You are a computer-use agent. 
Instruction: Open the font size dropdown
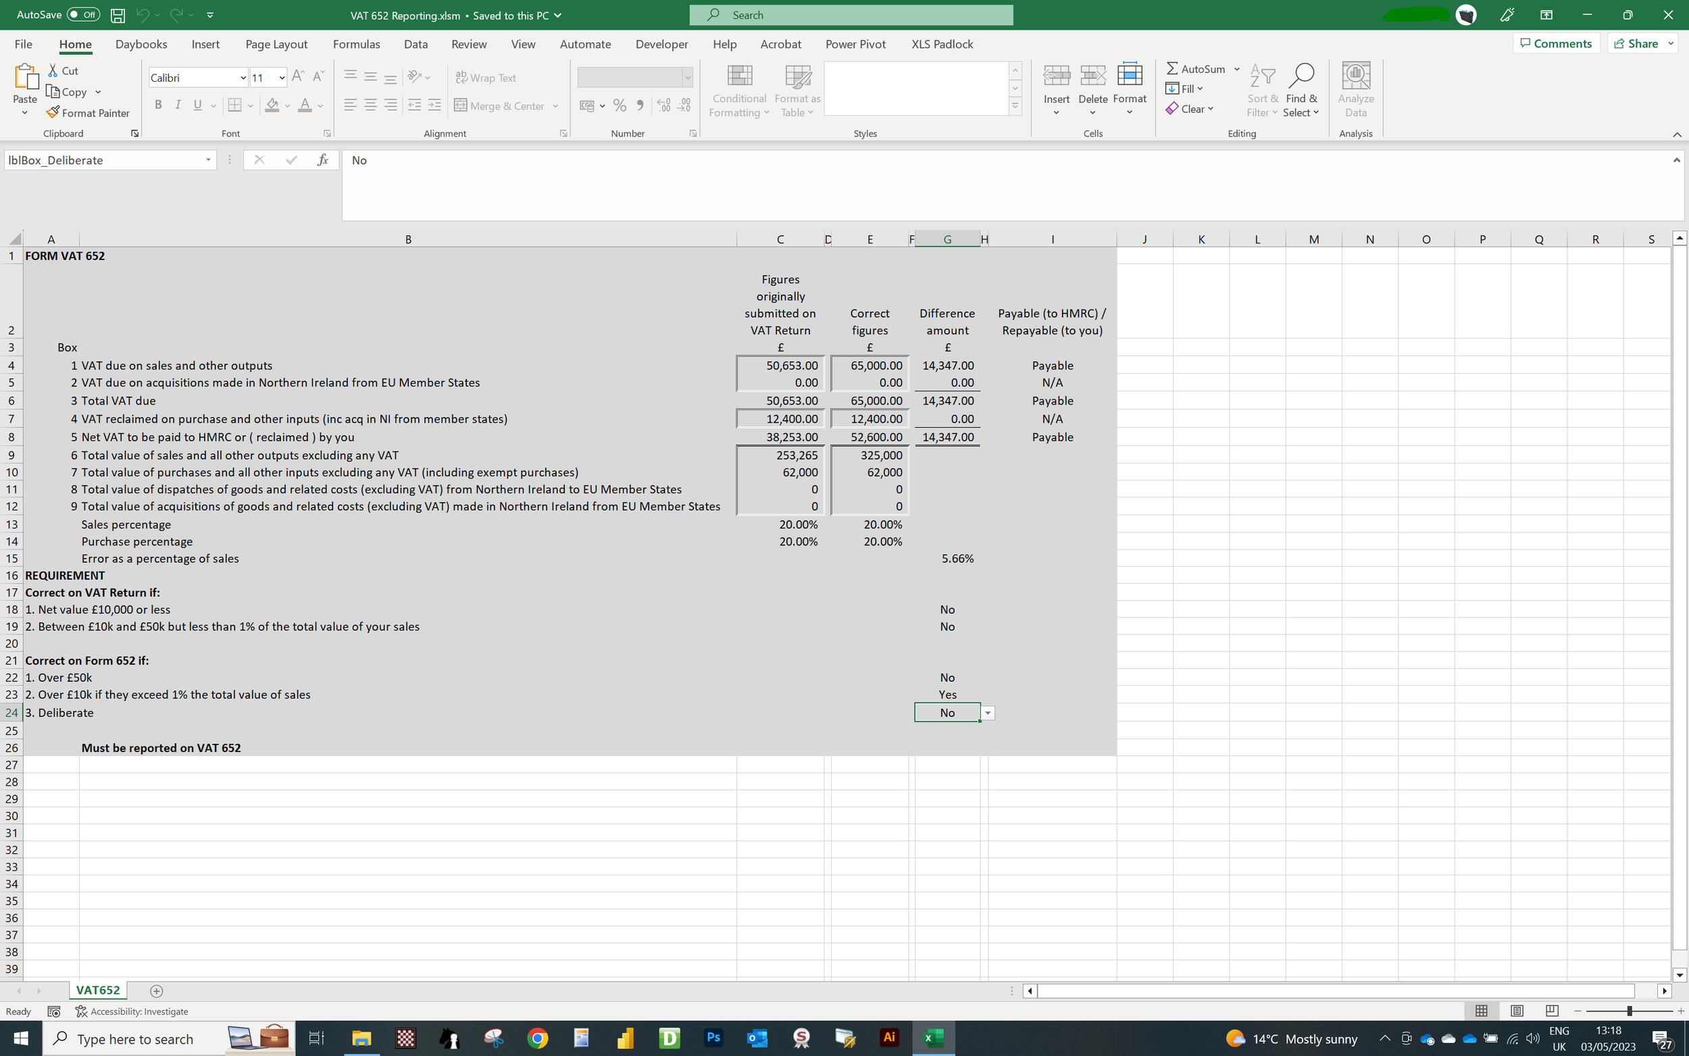coord(280,78)
